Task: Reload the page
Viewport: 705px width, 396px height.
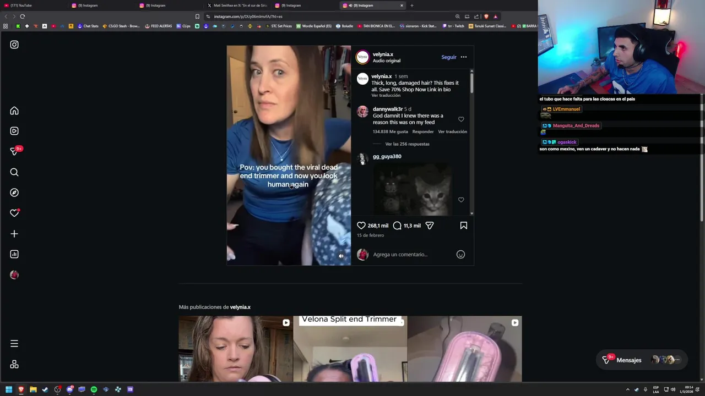Action: (23, 16)
